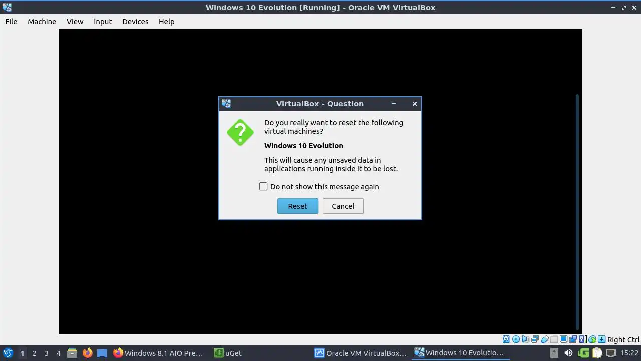Click the removable media eject tray icon
Screen dimensions: 641x361
[554, 353]
